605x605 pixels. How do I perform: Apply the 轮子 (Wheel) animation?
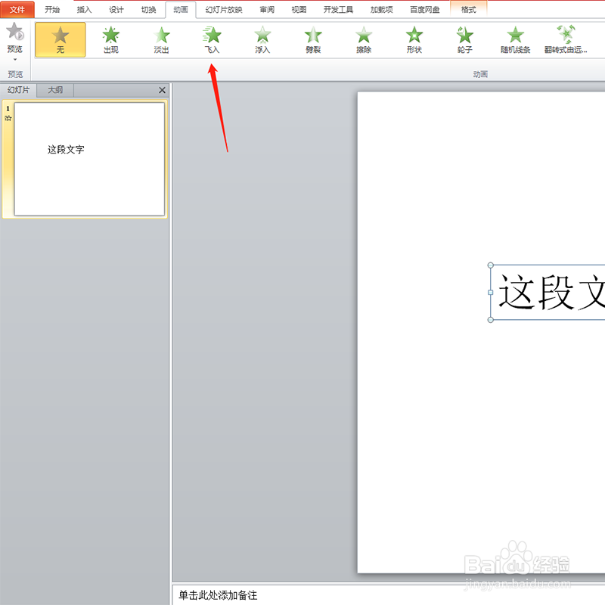pyautogui.click(x=464, y=40)
